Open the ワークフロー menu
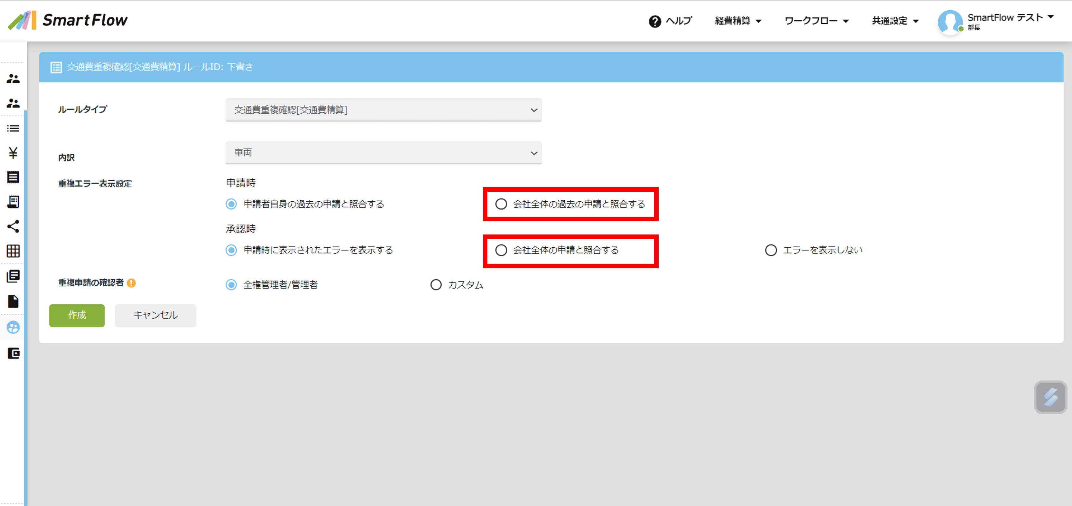 816,21
